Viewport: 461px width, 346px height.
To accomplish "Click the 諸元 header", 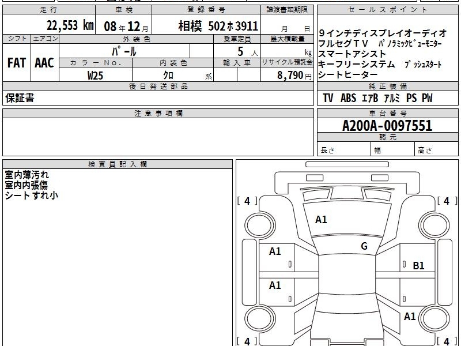I will click(x=388, y=137).
